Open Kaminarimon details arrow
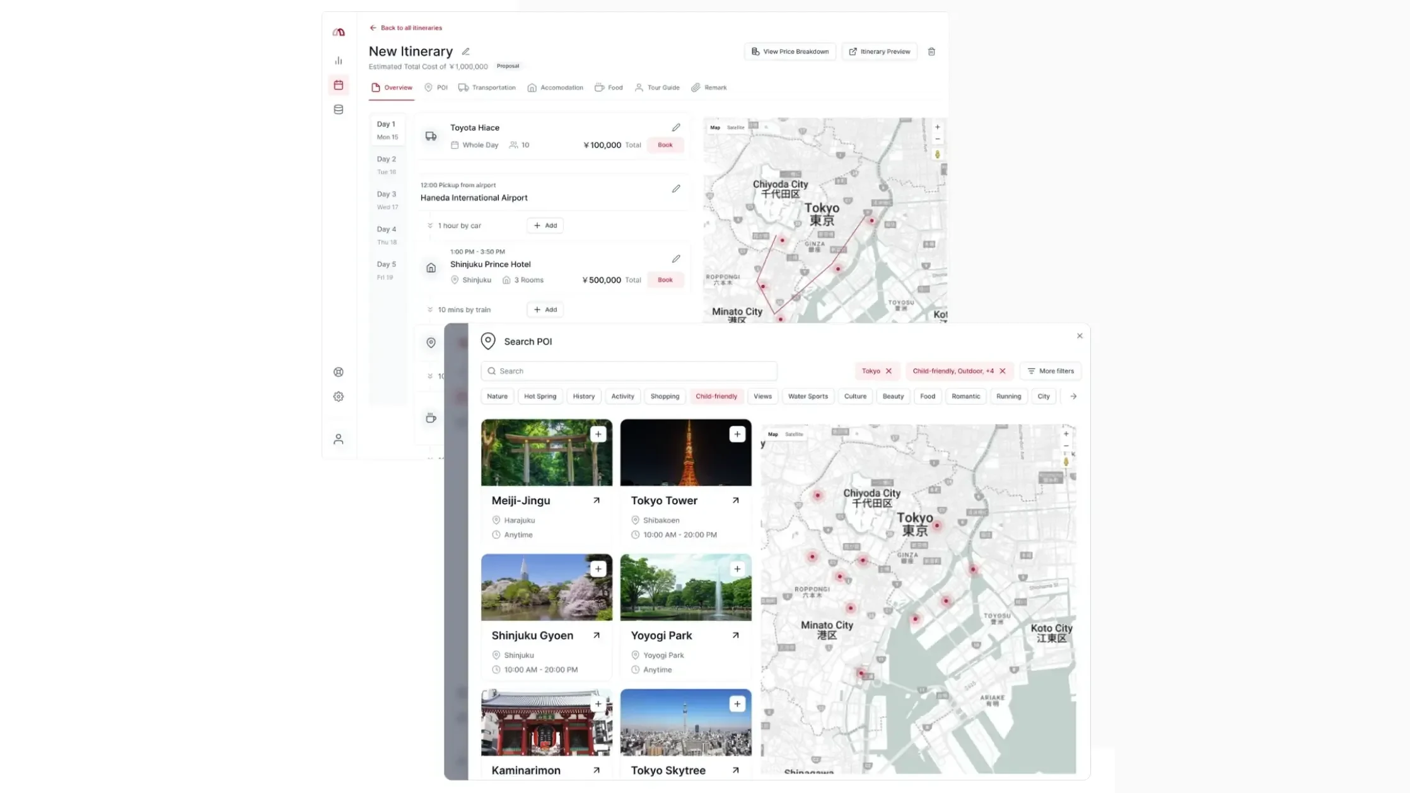 click(x=596, y=770)
